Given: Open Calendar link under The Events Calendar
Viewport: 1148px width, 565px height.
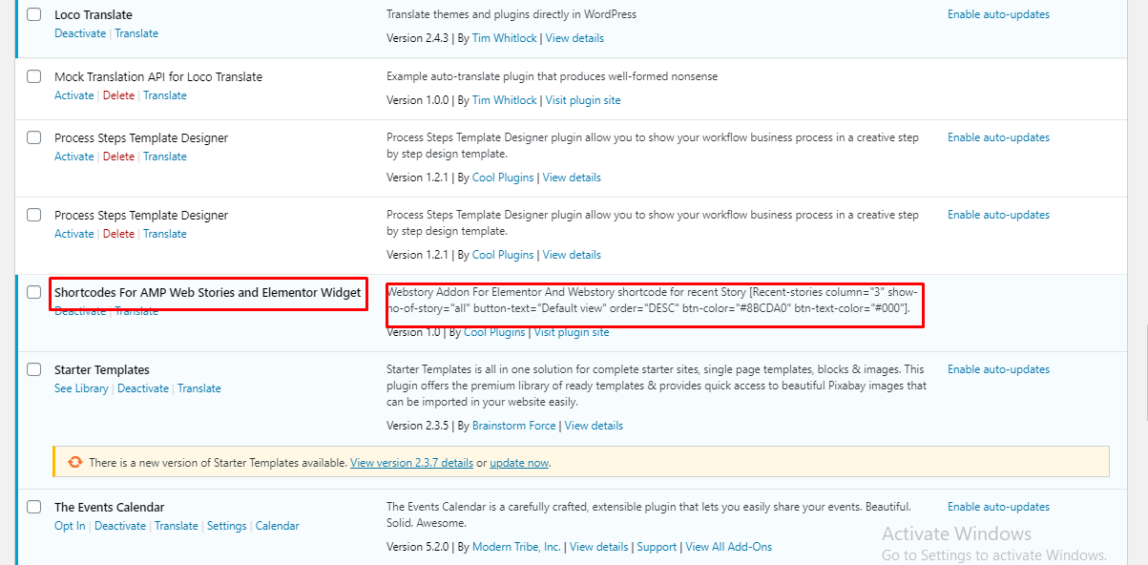Looking at the screenshot, I should point(278,526).
